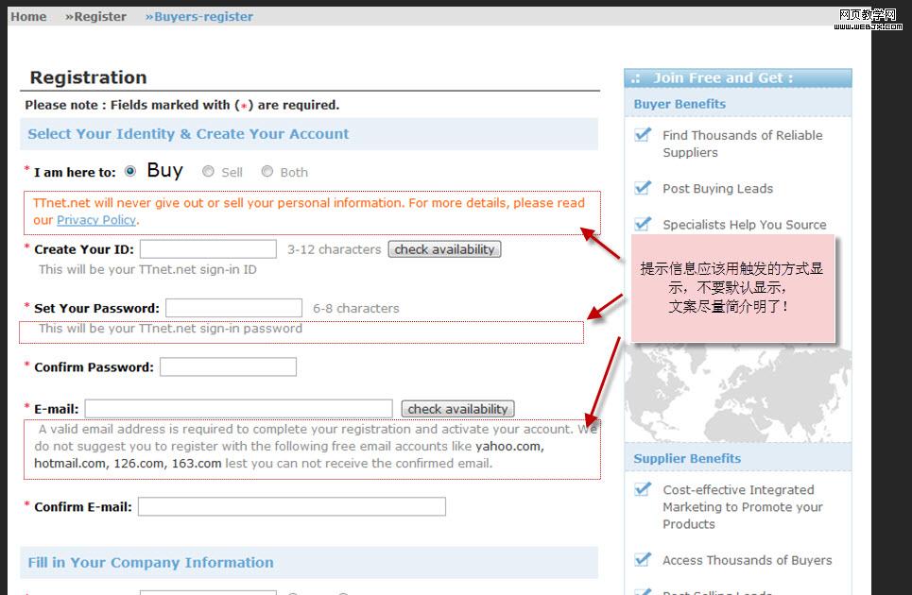Image resolution: width=912 pixels, height=595 pixels.
Task: Select the Both radio option
Action: tap(267, 172)
